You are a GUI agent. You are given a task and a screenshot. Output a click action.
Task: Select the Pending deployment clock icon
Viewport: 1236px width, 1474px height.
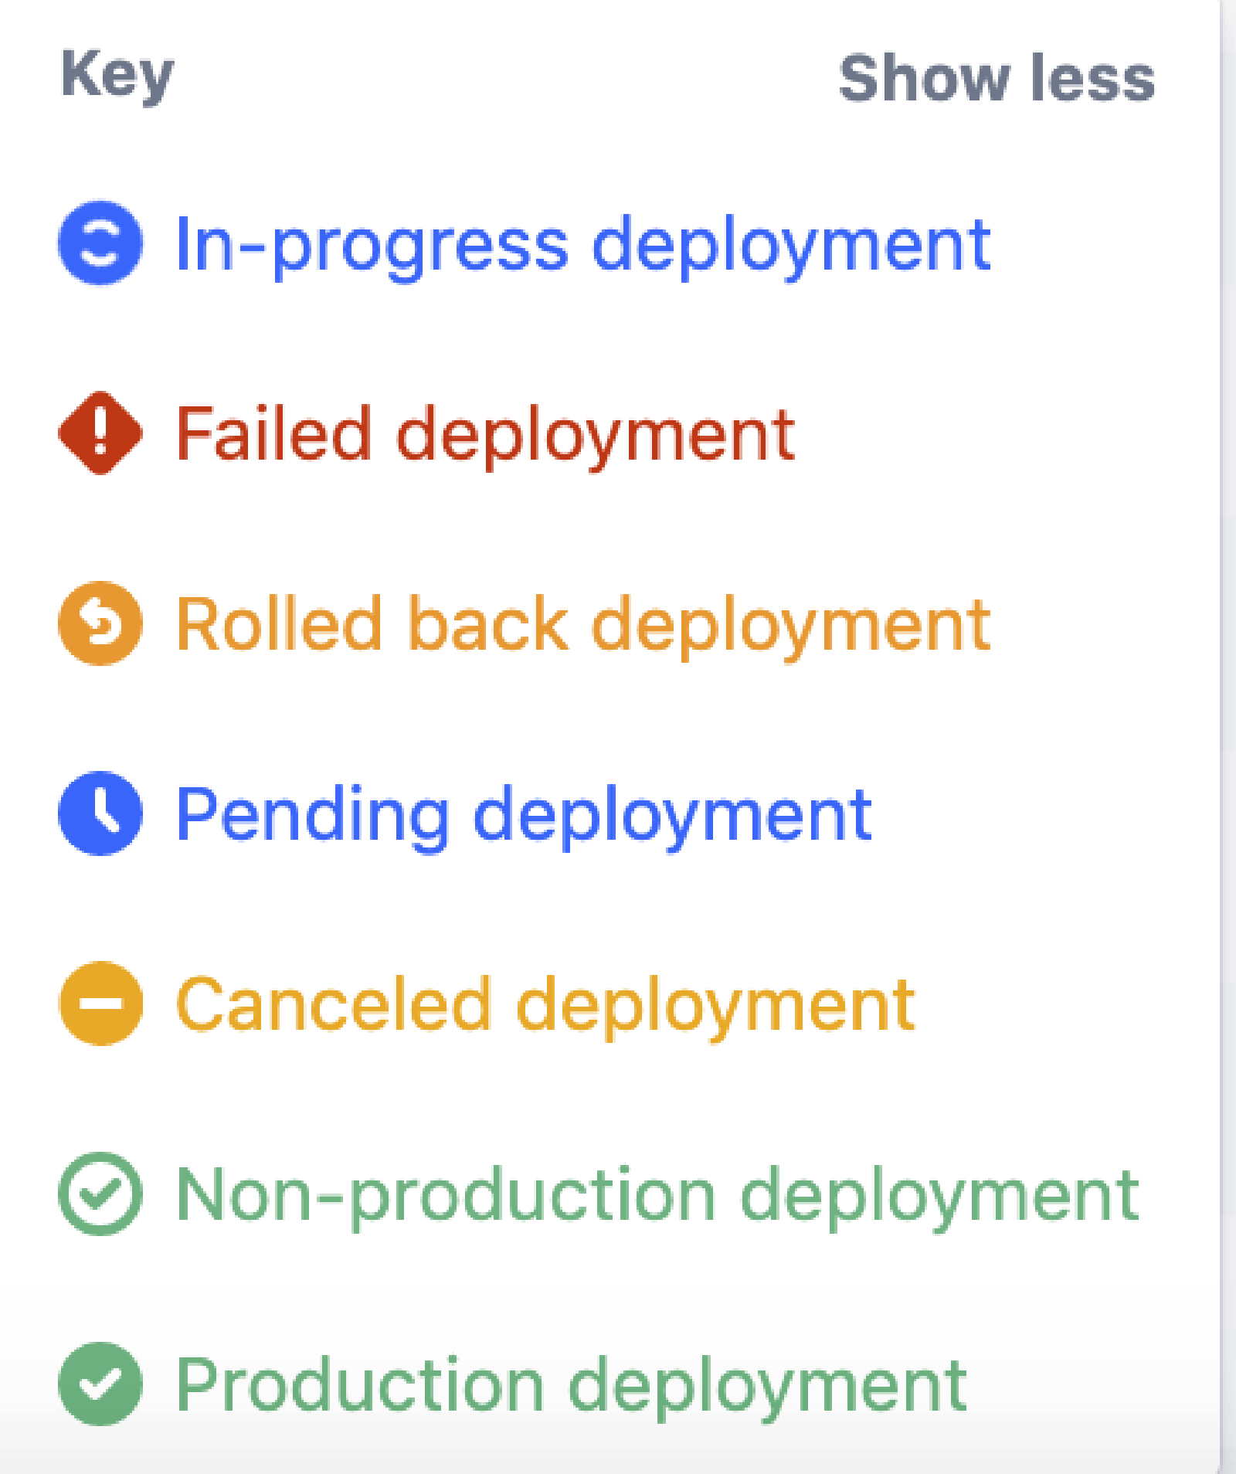click(99, 813)
